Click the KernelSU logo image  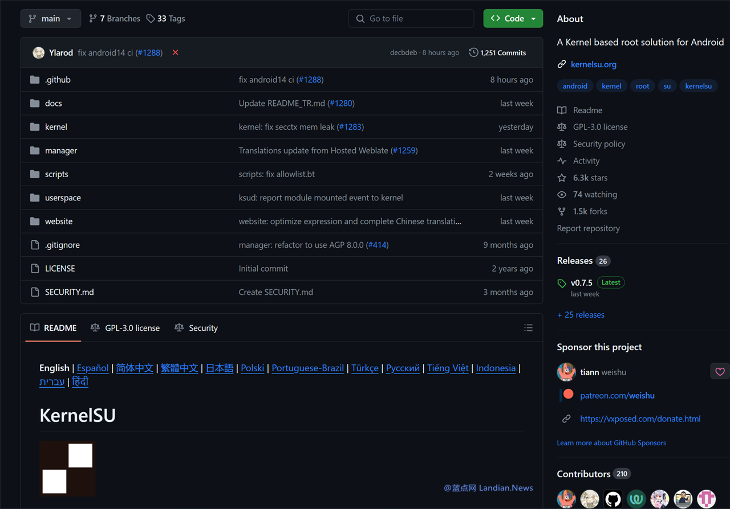tap(67, 468)
